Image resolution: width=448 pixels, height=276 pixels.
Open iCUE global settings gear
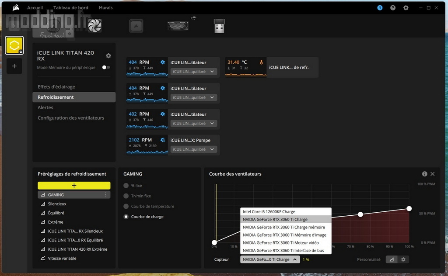[x=406, y=8]
